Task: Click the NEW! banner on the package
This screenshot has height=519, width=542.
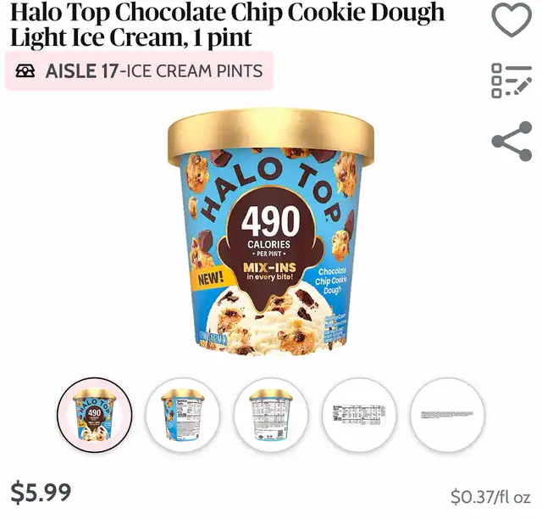Action: [x=210, y=278]
